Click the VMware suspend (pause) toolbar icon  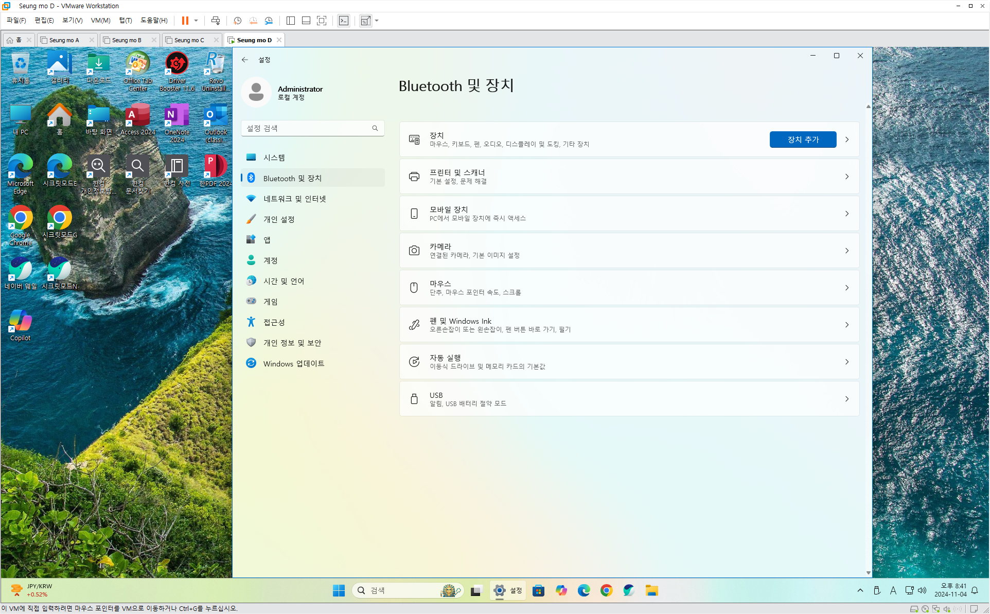[x=185, y=21]
